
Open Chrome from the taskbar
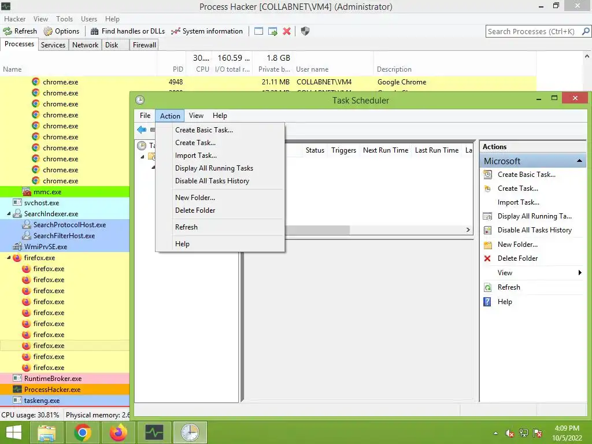pos(82,432)
